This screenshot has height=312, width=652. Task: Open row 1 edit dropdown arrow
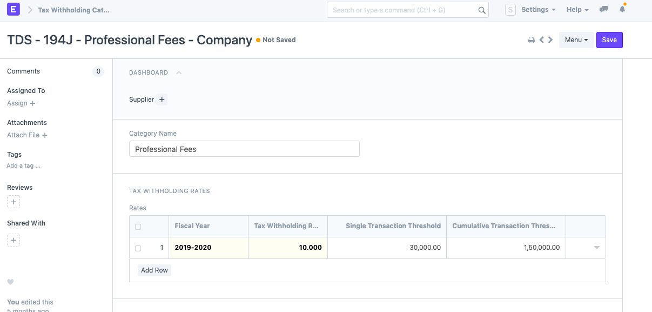596,248
